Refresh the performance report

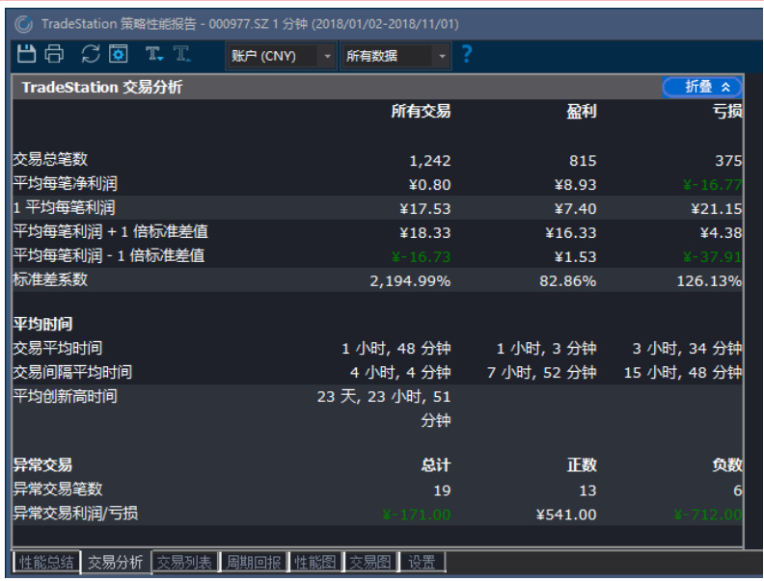[x=91, y=55]
